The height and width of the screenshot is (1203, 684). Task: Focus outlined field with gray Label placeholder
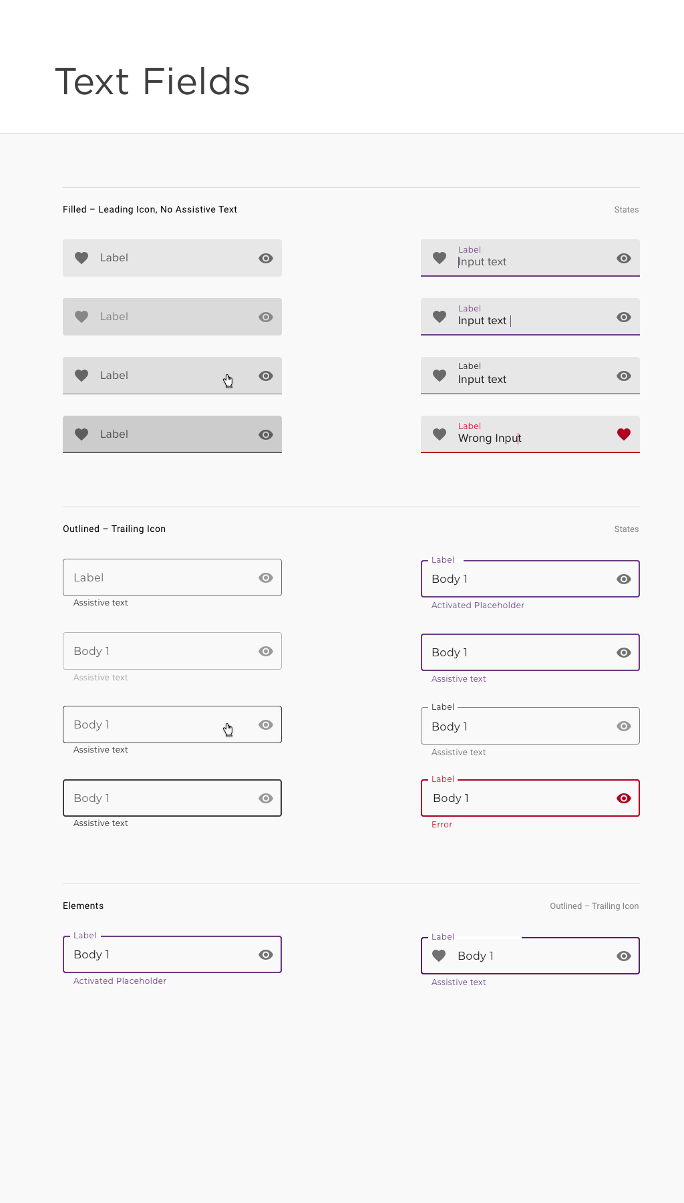click(x=172, y=577)
